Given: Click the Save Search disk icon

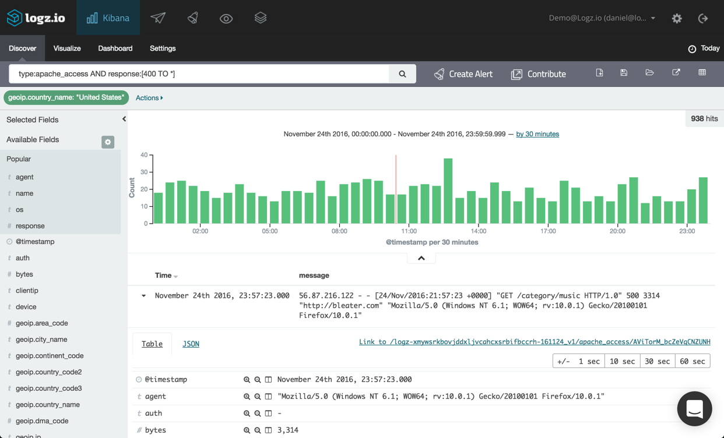Looking at the screenshot, I should [x=624, y=73].
